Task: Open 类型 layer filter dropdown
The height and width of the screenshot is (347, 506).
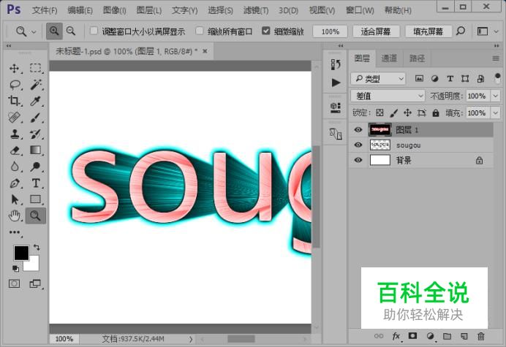Action: [378, 78]
